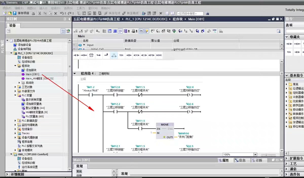Click the open project folder icon
The image size is (304, 178).
pyautogui.click(x=10, y=13)
